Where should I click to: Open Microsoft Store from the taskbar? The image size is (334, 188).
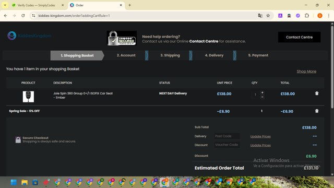coord(35,182)
